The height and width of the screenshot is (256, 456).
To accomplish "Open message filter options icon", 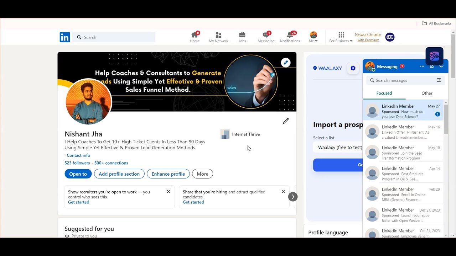I will pyautogui.click(x=439, y=80).
